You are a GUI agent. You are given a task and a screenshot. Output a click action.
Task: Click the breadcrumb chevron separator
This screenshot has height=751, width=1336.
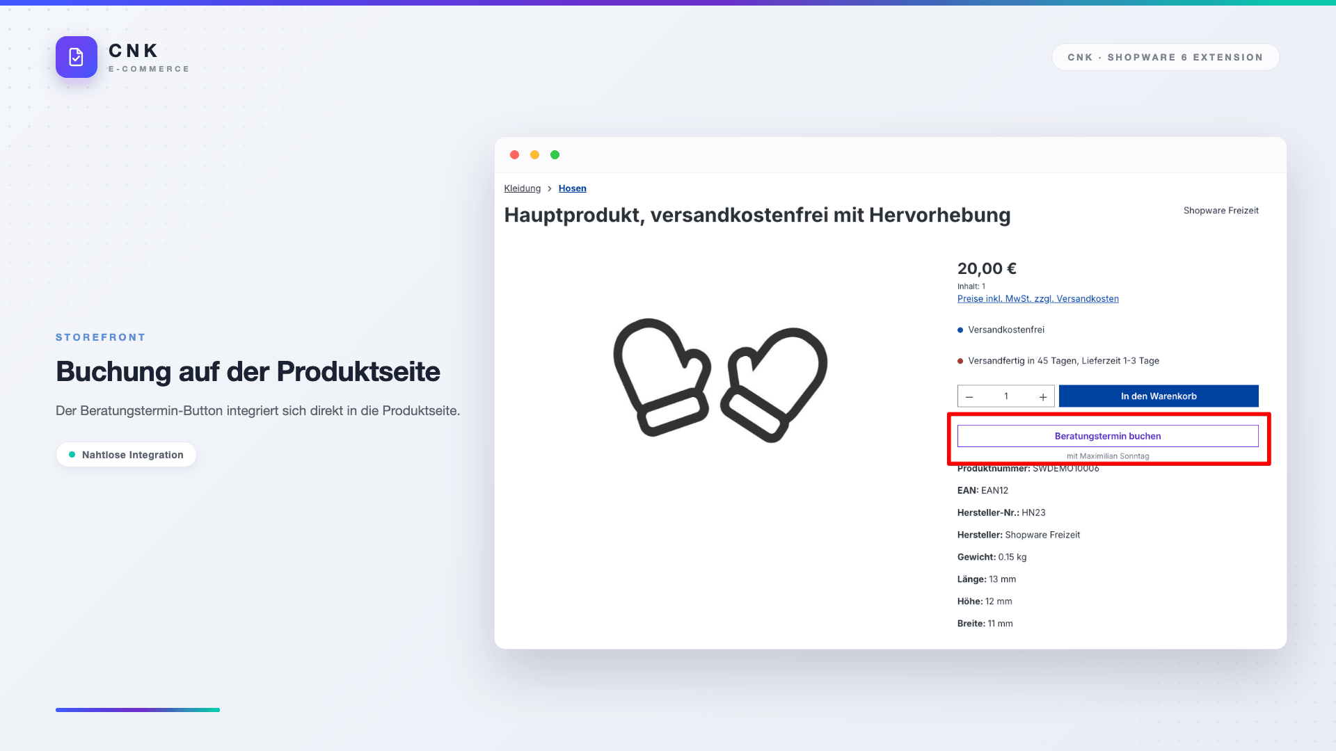pyautogui.click(x=549, y=188)
